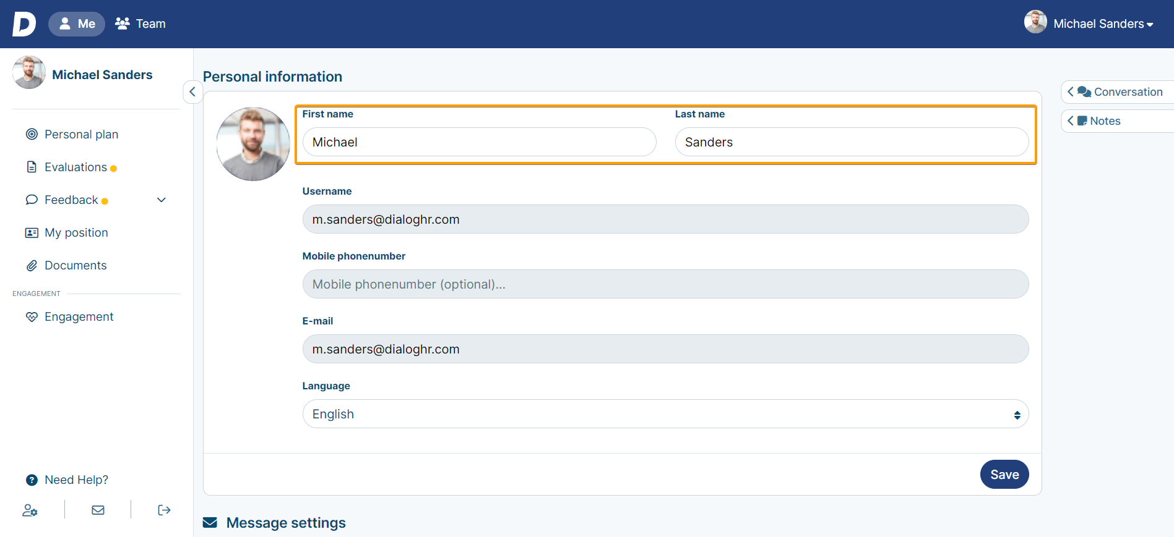Expand the Feedback submenu chevron

coord(162,200)
